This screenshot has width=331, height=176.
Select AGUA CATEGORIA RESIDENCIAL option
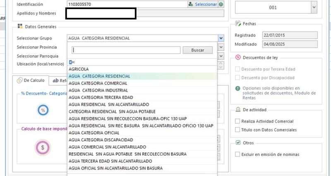point(142,76)
